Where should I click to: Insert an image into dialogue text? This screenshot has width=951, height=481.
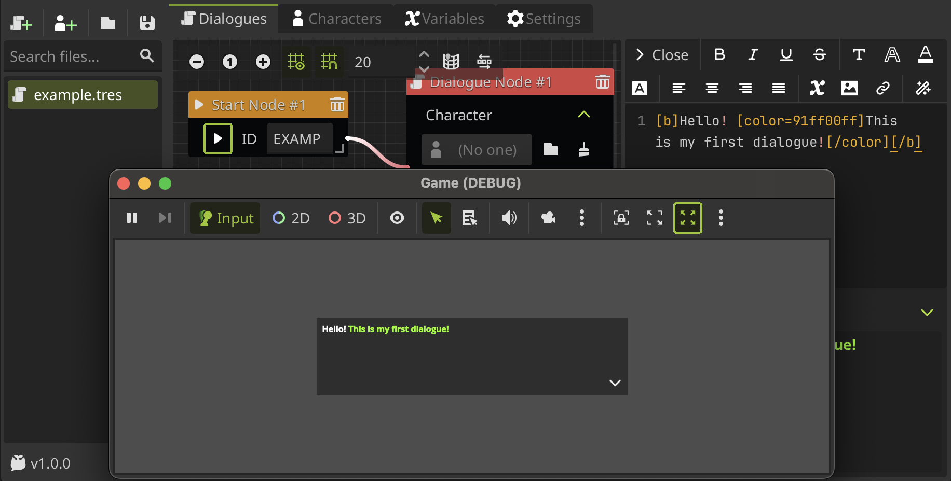click(x=849, y=88)
